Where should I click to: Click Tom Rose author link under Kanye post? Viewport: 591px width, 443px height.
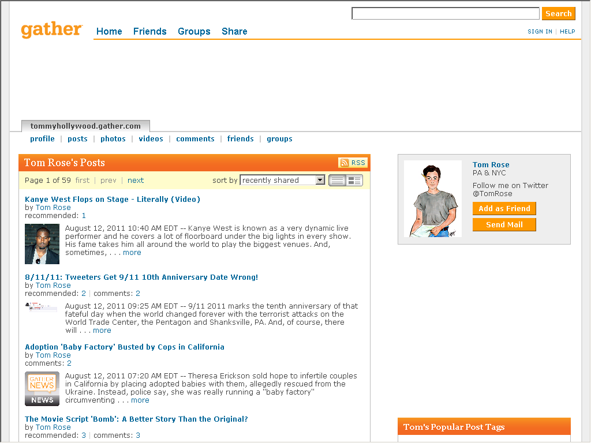click(x=53, y=208)
